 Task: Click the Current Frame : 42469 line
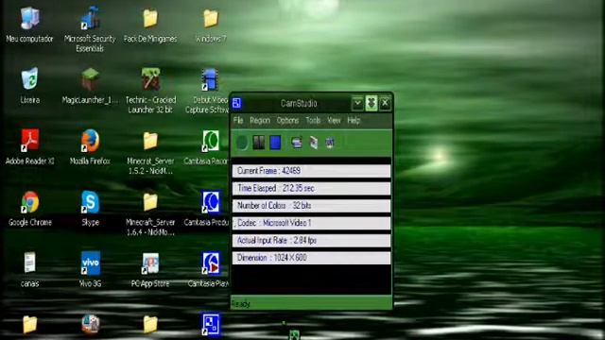[x=311, y=171]
